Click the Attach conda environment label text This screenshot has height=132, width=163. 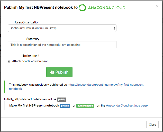pyautogui.click(x=30, y=61)
